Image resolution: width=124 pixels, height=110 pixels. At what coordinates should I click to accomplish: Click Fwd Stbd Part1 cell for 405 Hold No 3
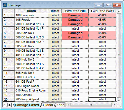click(x=102, y=59)
